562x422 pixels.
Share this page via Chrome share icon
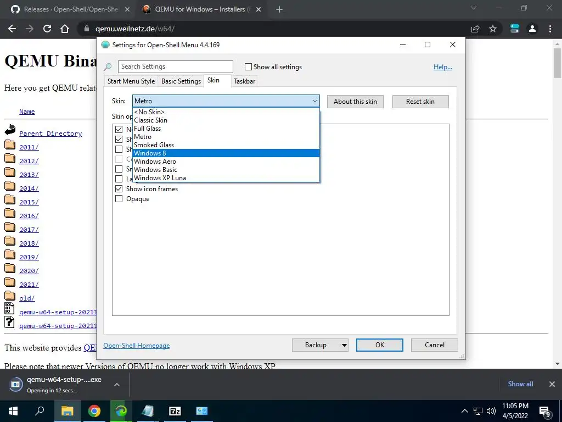[x=475, y=29]
